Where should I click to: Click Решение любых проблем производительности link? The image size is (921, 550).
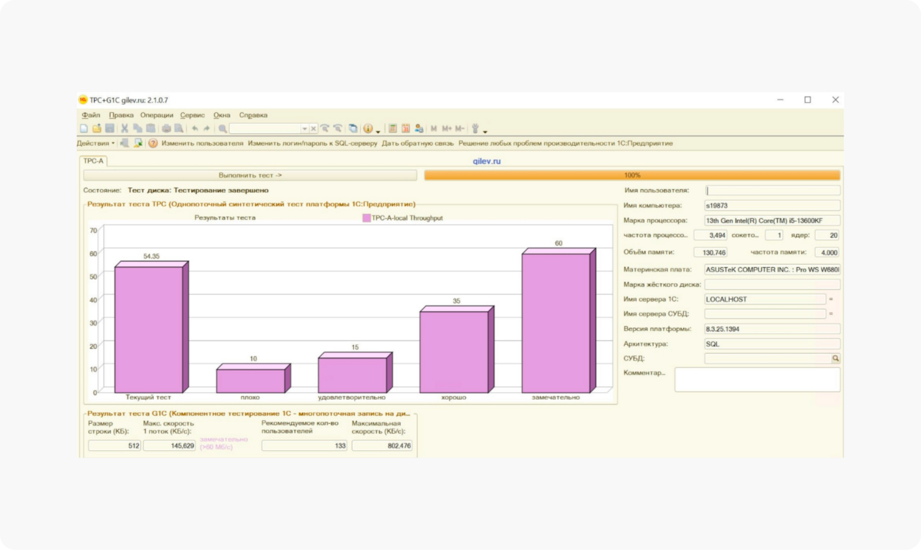pos(566,144)
